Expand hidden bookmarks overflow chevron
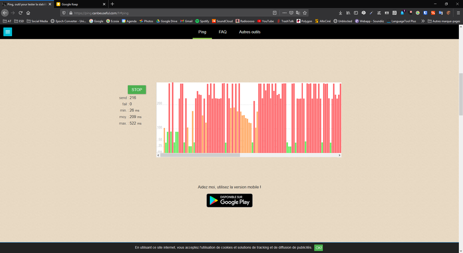Screen dimensions: 463x253 click(423, 21)
